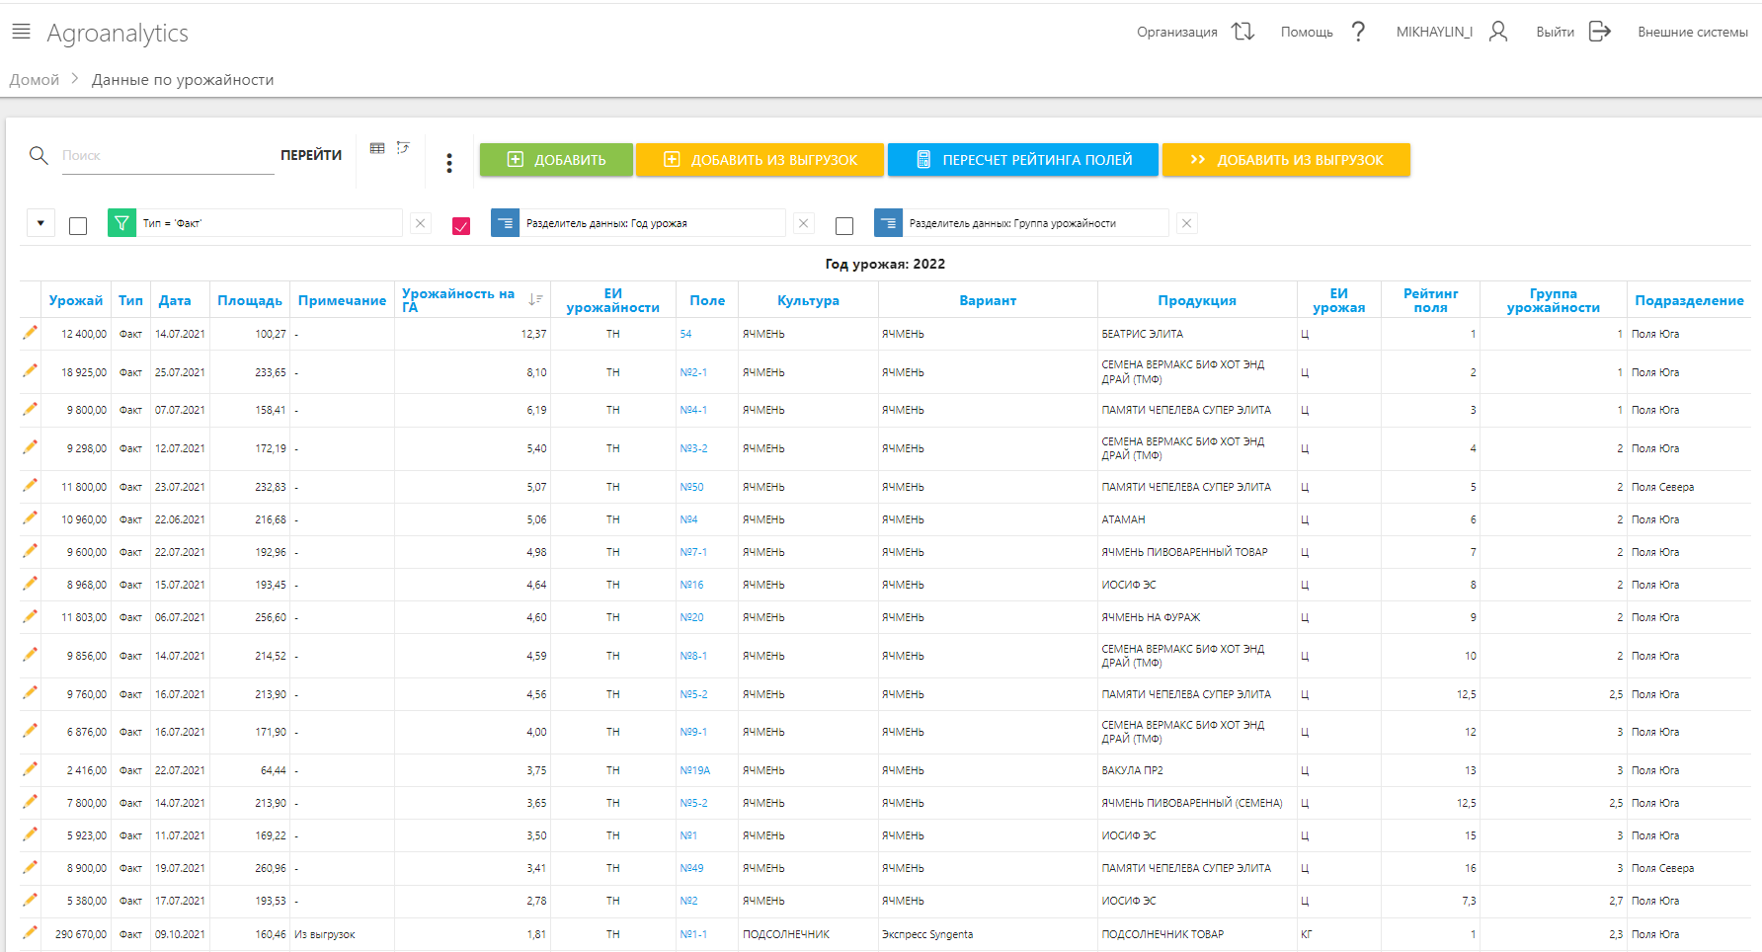
Task: Open the Помощь question mark icon
Action: (x=1359, y=32)
